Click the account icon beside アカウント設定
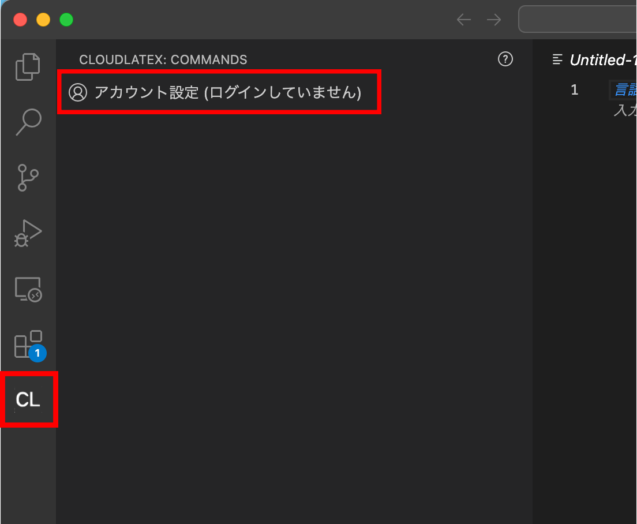Screen dimensions: 637x524 (78, 92)
